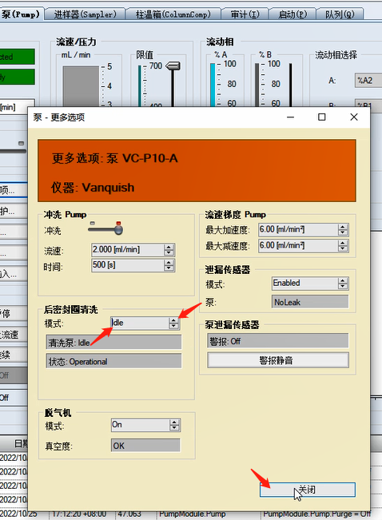382x520 pixels.
Task: Close the 泵 - 更多选项 dialog with X
Action: click(x=354, y=117)
